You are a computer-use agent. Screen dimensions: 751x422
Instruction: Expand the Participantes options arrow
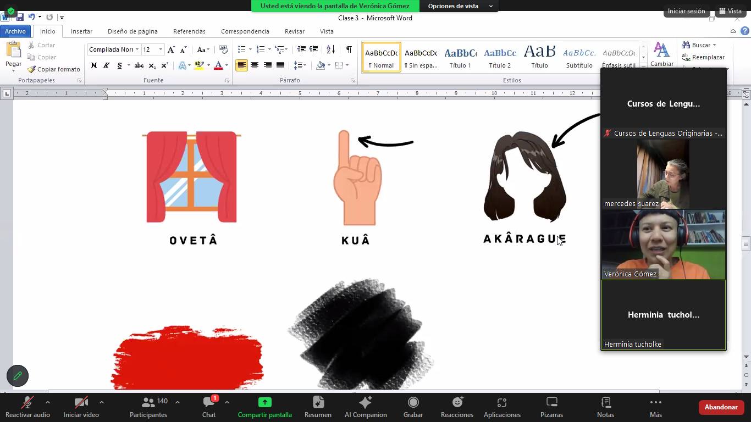coord(178,402)
